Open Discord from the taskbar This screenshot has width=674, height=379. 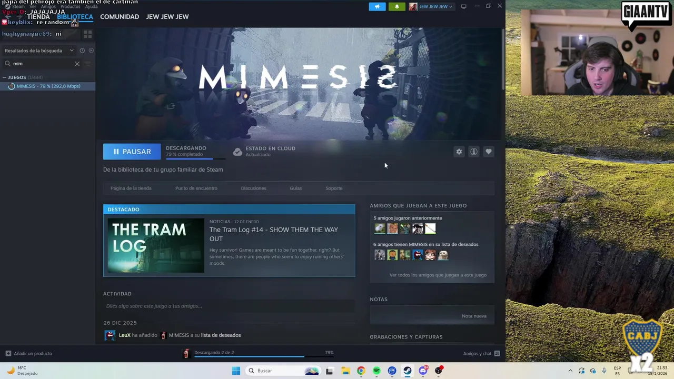click(x=423, y=371)
